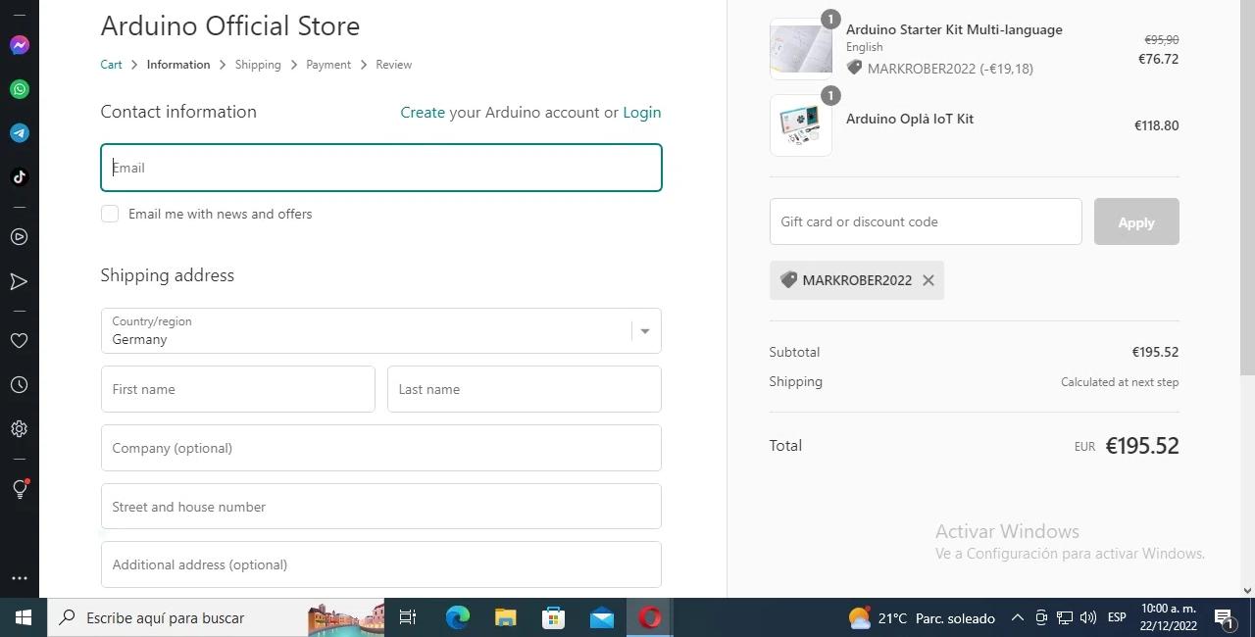Select the Shipping breadcrumb step
This screenshot has width=1255, height=637.
[258, 65]
